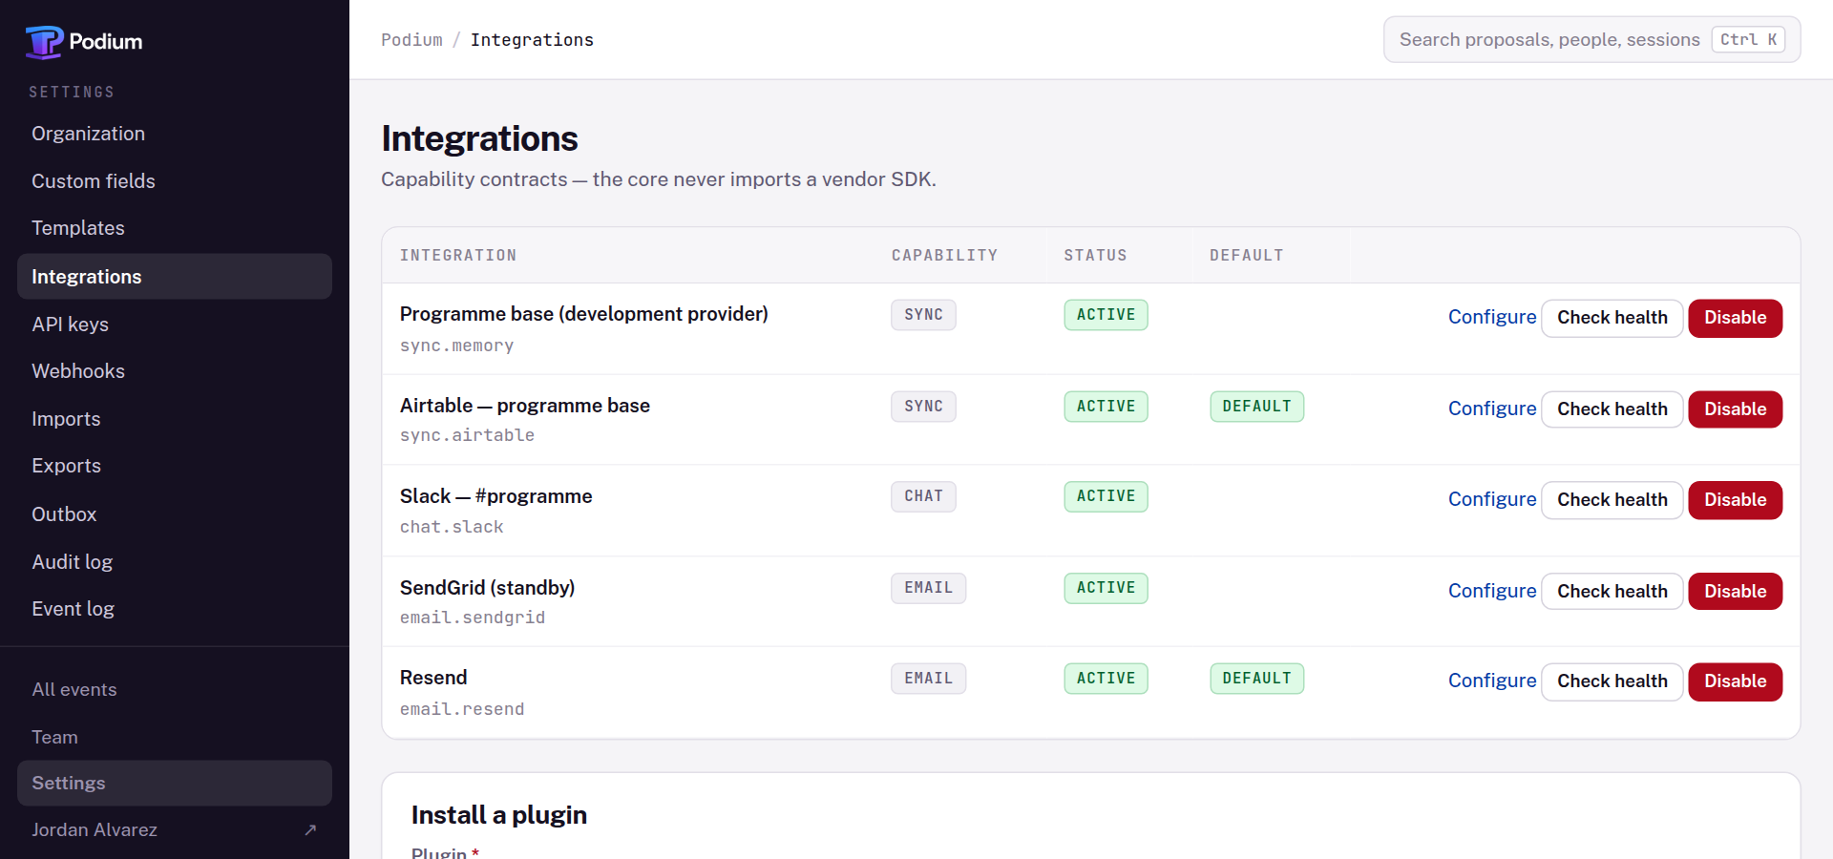Screen dimensions: 1833x859
Task: Open Jordan Alvarez user menu
Action: pos(175,830)
